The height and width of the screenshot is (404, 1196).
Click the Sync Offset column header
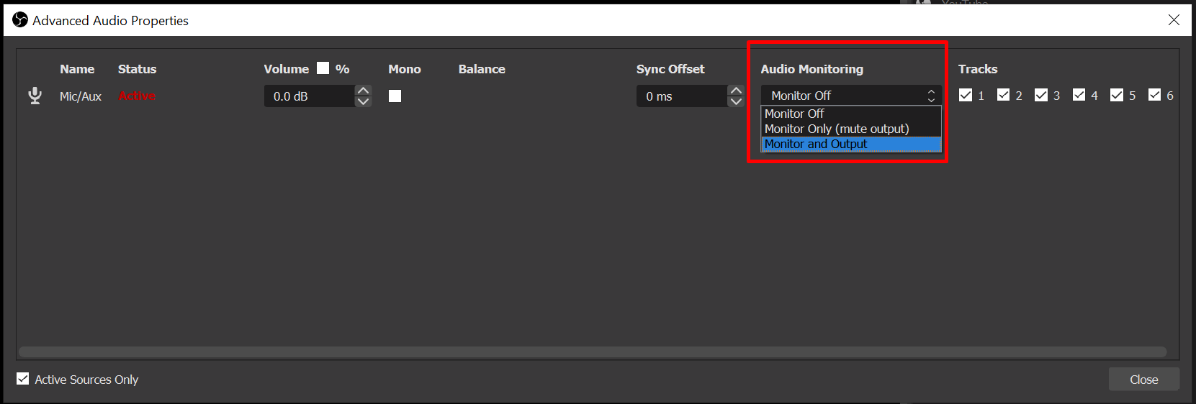pos(670,69)
